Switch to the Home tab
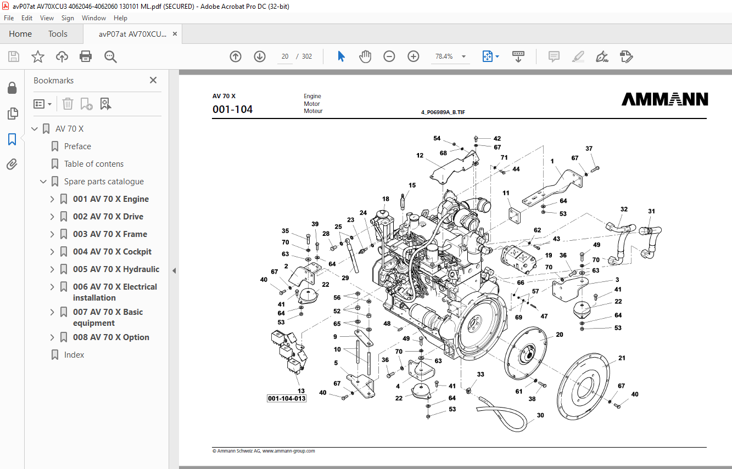Image resolution: width=732 pixels, height=469 pixels. [20, 34]
